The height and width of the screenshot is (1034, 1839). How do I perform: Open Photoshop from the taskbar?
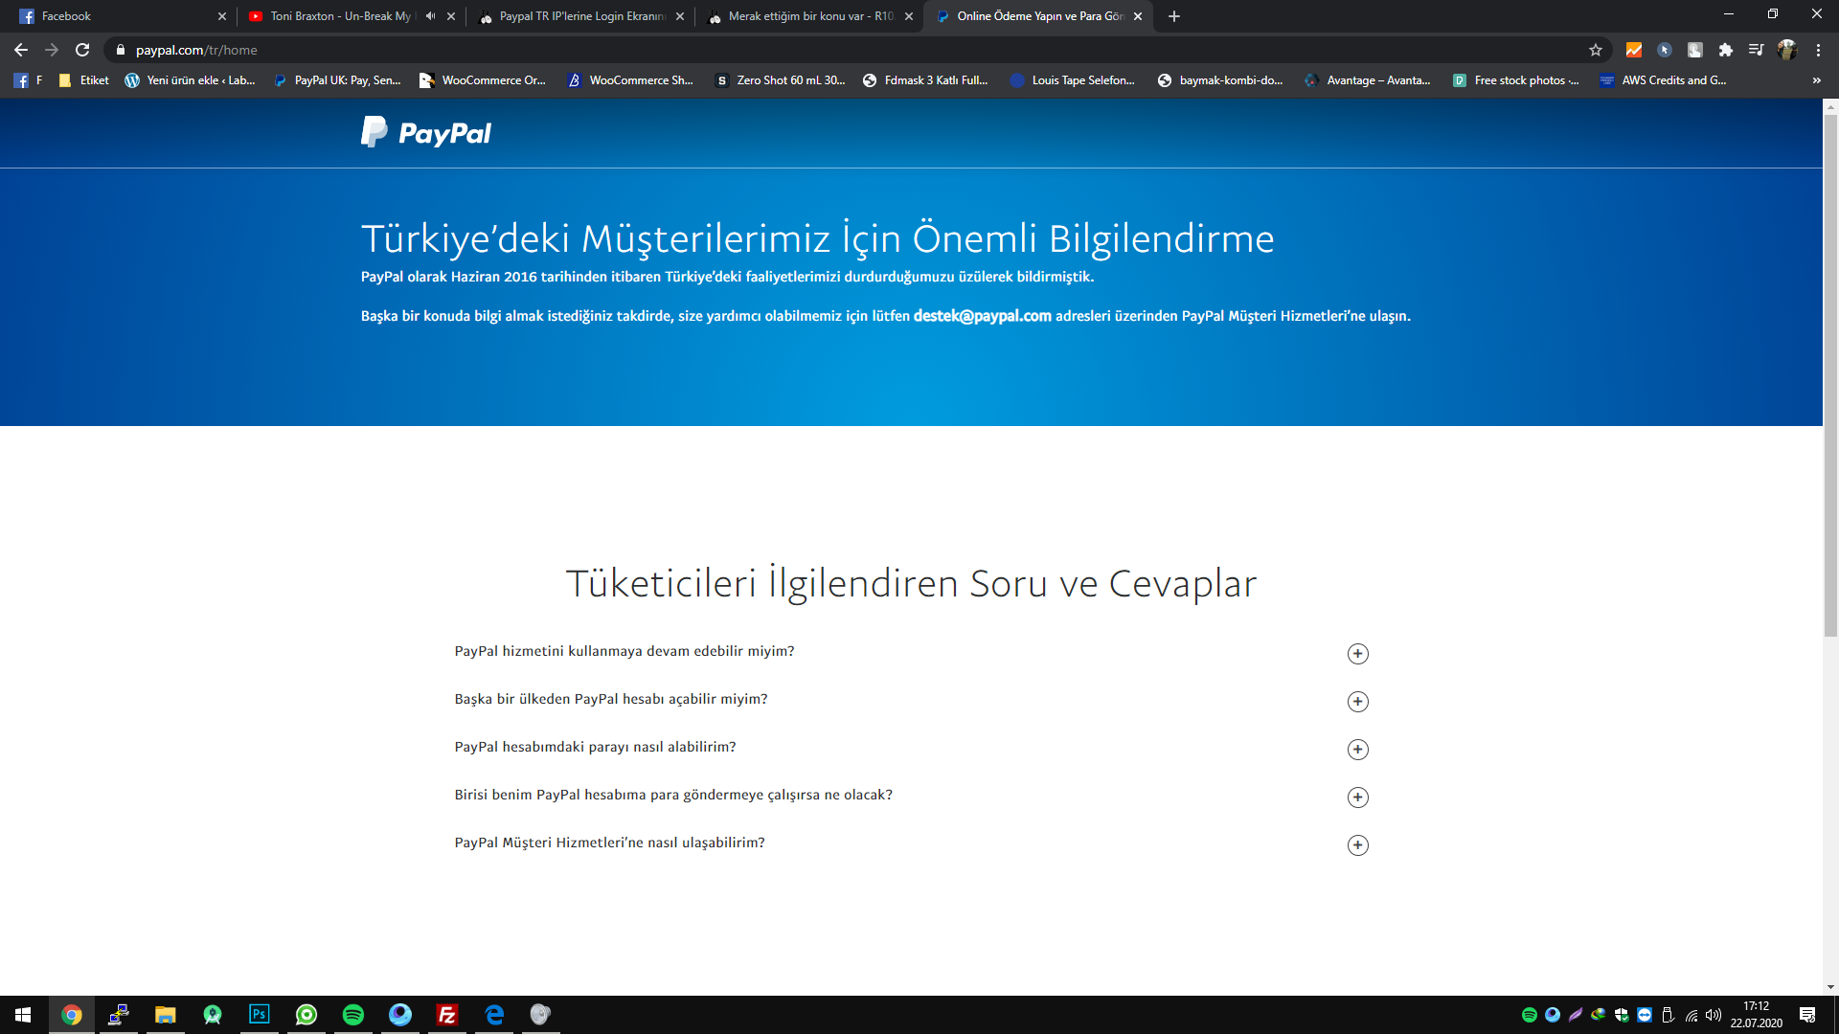(x=260, y=1014)
